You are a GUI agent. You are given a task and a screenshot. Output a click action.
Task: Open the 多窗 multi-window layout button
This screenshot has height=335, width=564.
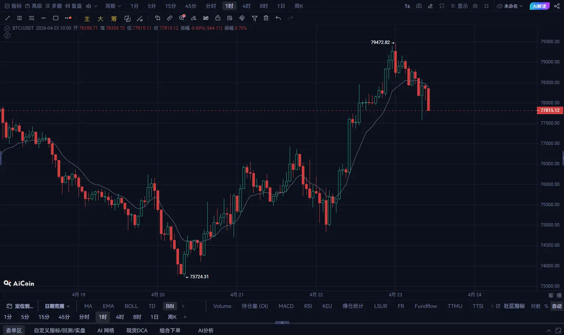coord(53,6)
